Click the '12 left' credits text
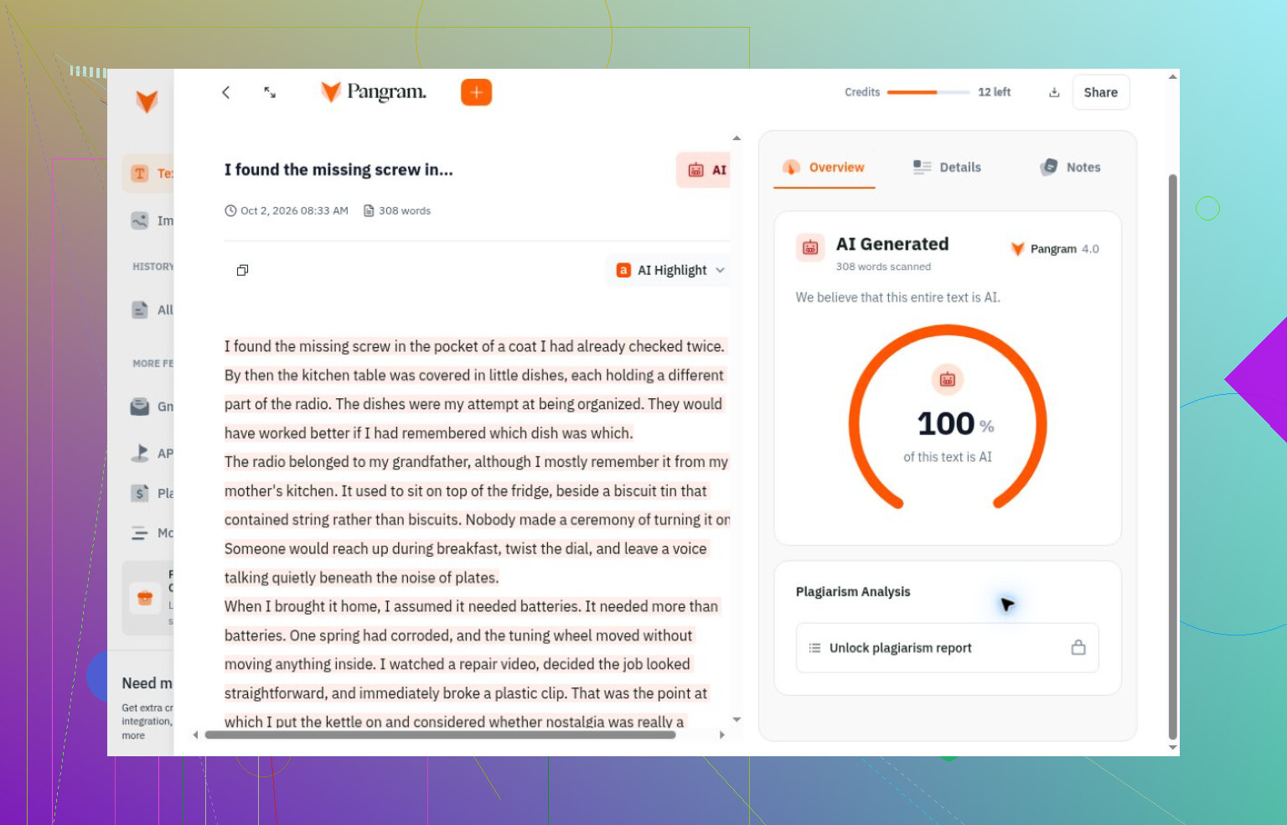The height and width of the screenshot is (825, 1287). tap(995, 92)
